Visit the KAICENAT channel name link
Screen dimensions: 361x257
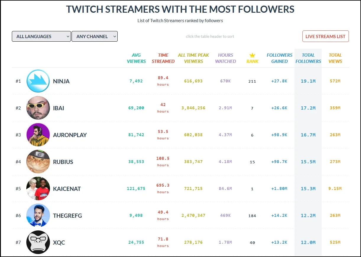point(67,189)
